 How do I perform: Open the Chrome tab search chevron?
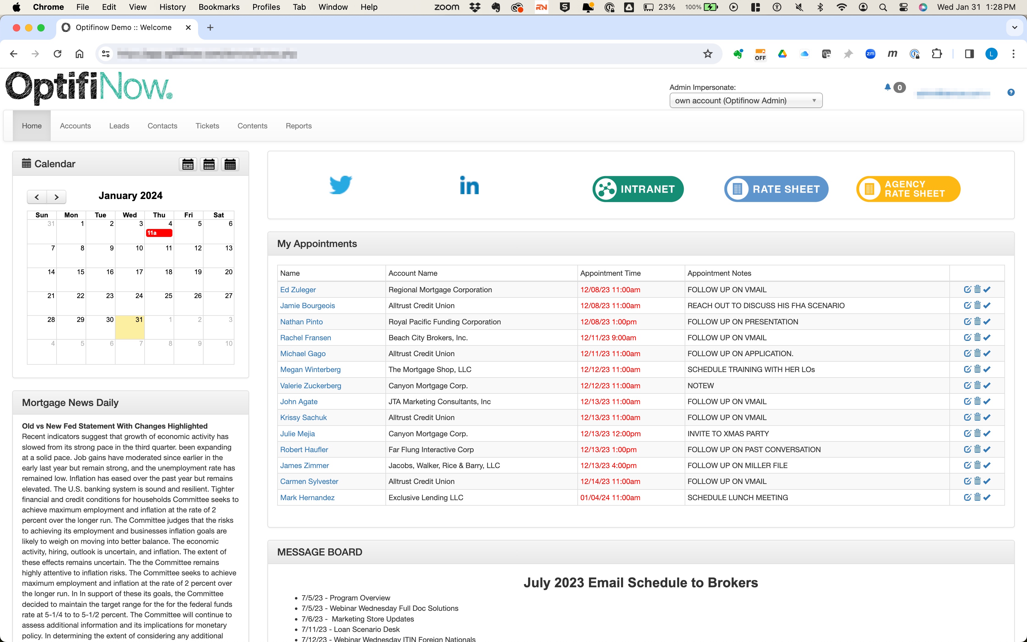1015,27
